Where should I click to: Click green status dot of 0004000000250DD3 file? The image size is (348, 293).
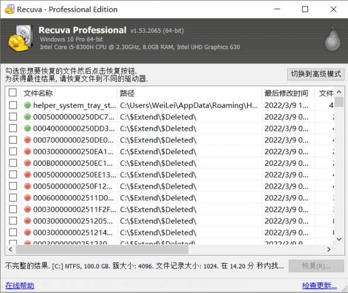click(28, 128)
